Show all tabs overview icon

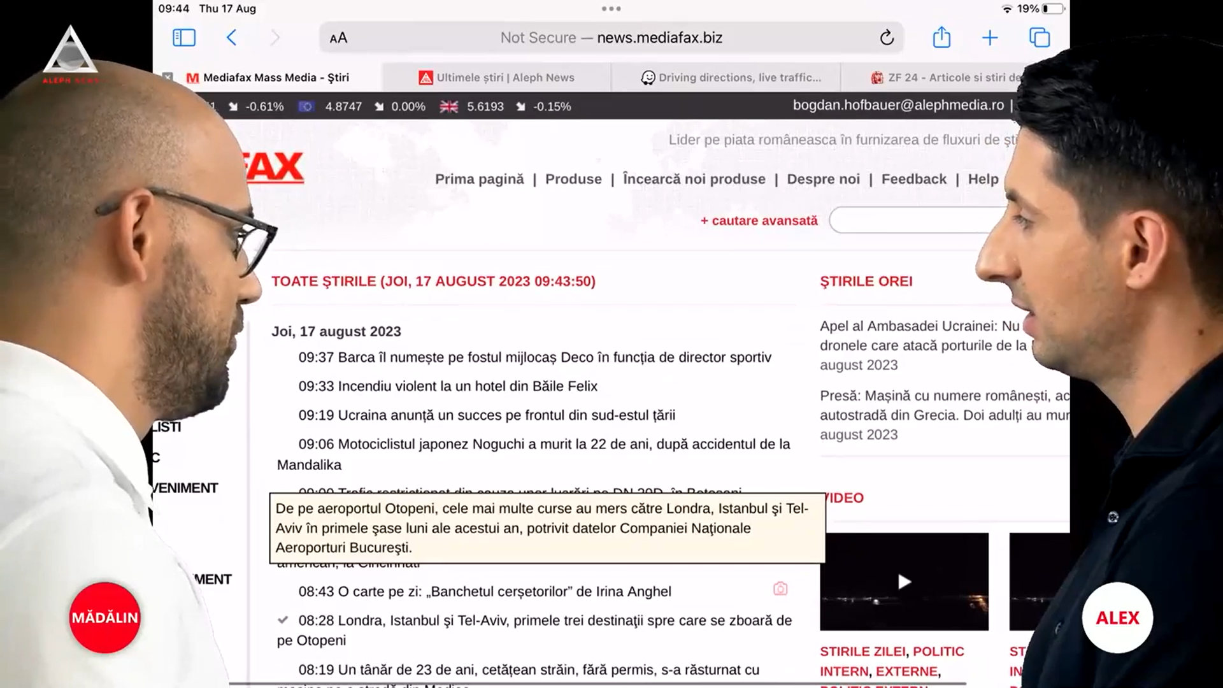pyautogui.click(x=1040, y=38)
